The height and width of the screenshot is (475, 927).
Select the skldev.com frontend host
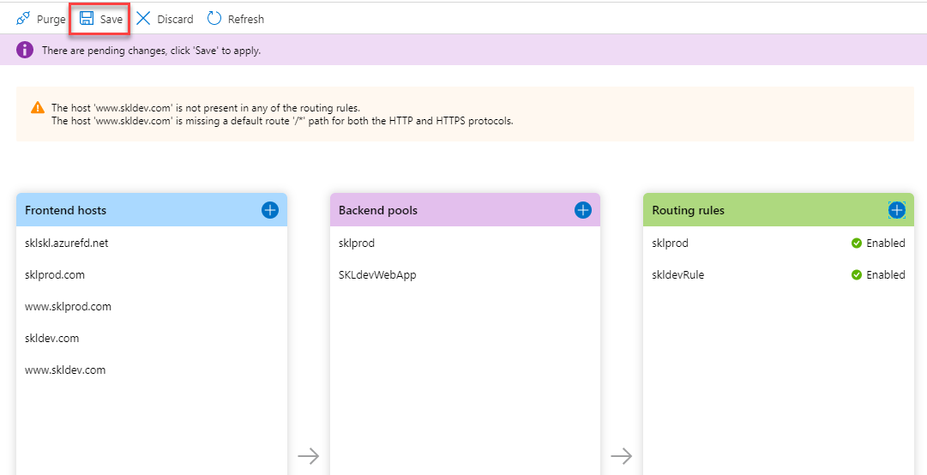pos(52,339)
